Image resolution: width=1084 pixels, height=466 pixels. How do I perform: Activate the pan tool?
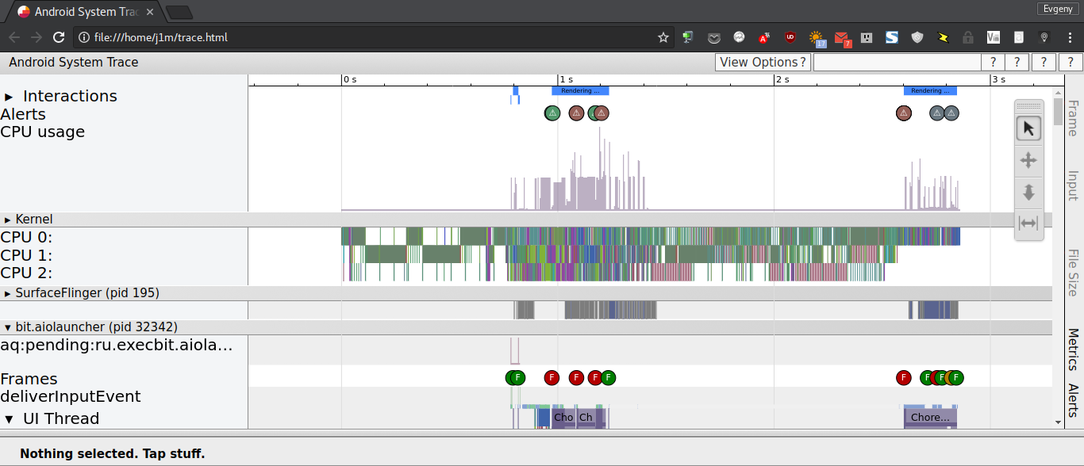(x=1028, y=160)
